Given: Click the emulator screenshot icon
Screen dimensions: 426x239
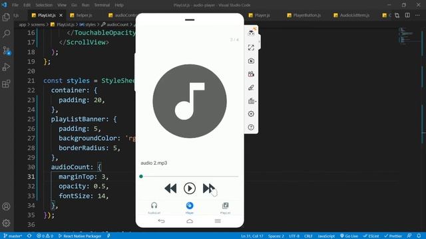Looking at the screenshot, I should pos(251,60).
